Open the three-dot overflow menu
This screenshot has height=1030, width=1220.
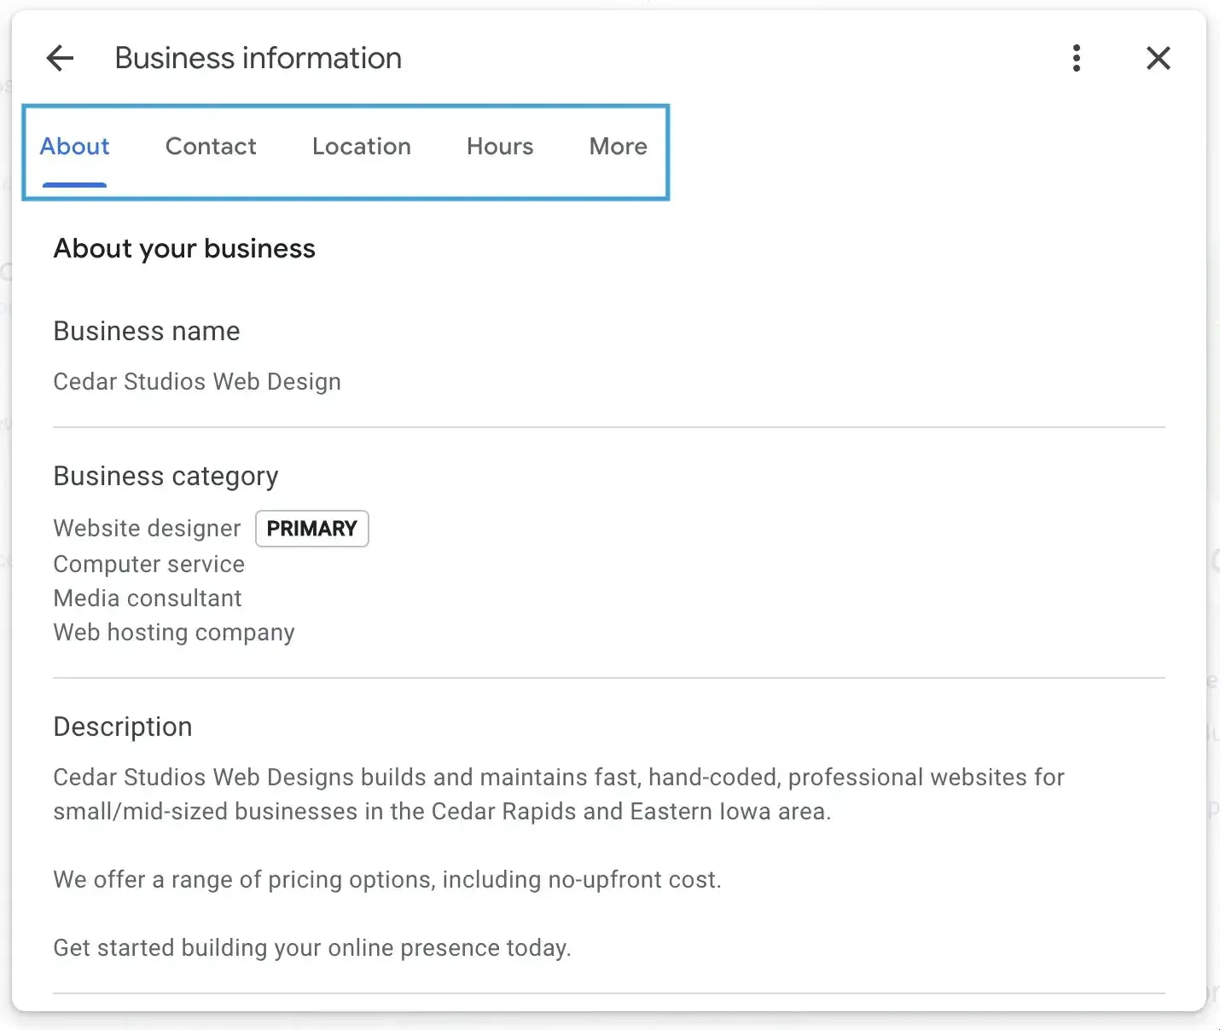click(x=1077, y=57)
